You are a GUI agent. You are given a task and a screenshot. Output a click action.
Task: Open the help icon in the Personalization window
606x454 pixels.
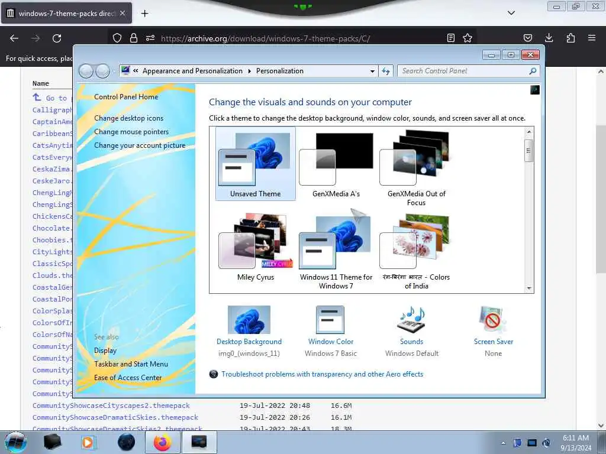(x=535, y=90)
